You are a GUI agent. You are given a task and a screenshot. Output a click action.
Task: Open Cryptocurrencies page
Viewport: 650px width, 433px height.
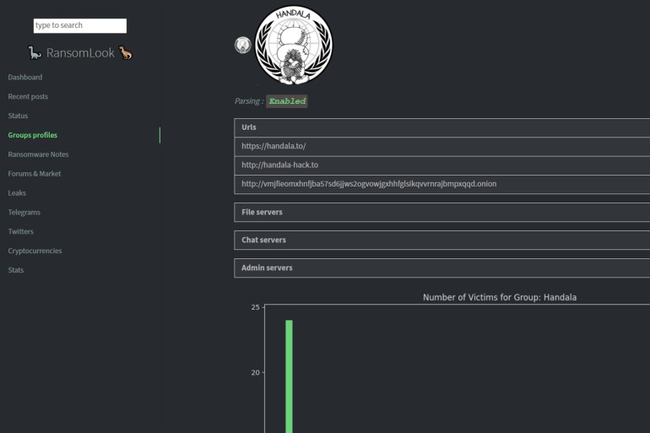tap(35, 251)
